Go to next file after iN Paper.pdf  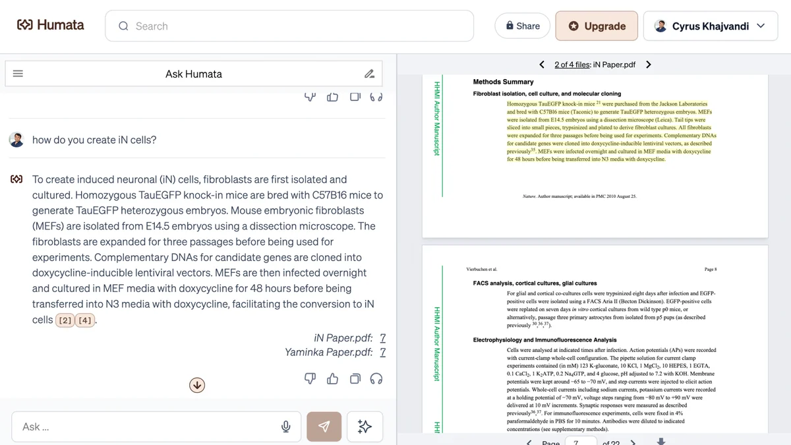(649, 65)
